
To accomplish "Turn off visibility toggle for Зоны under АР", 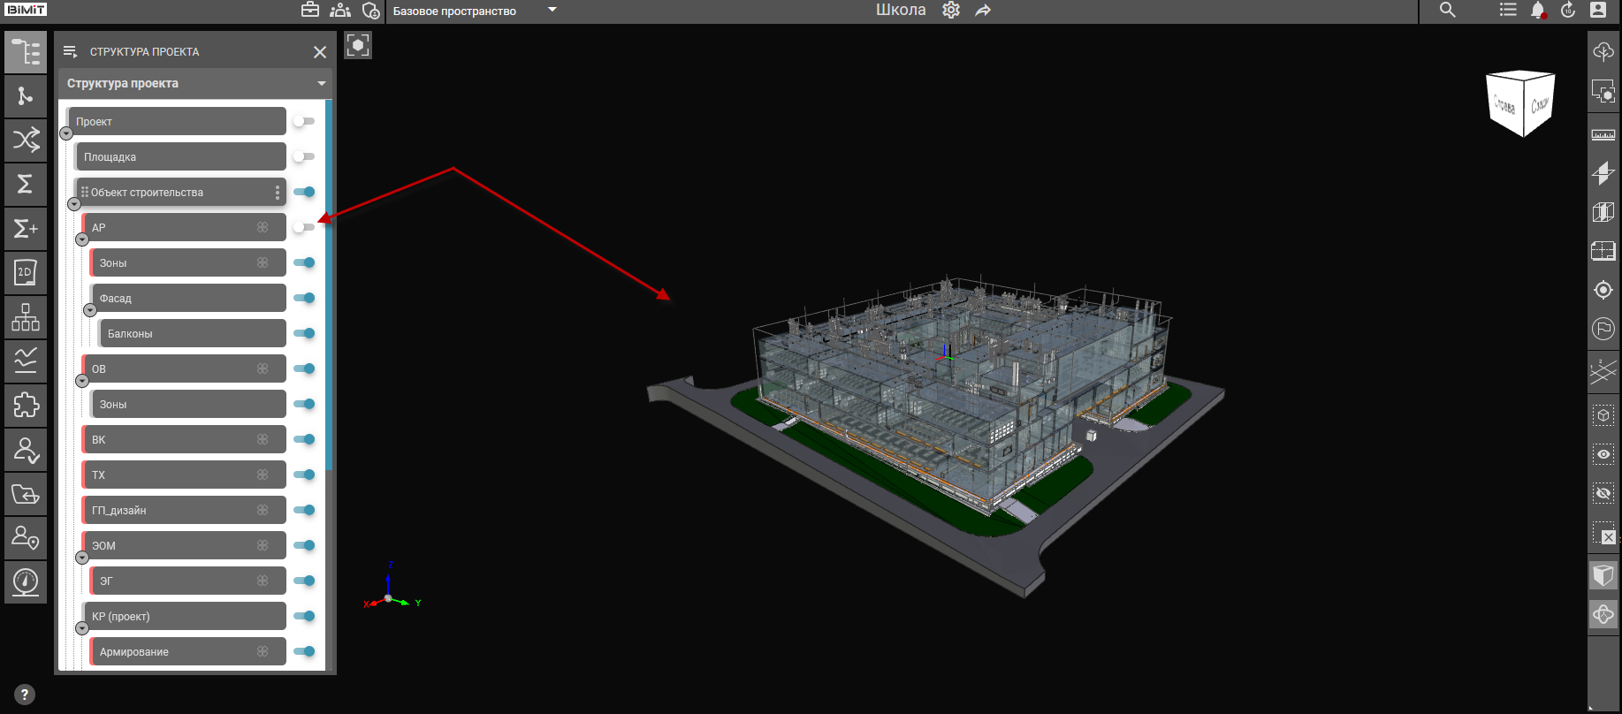I will coord(304,262).
